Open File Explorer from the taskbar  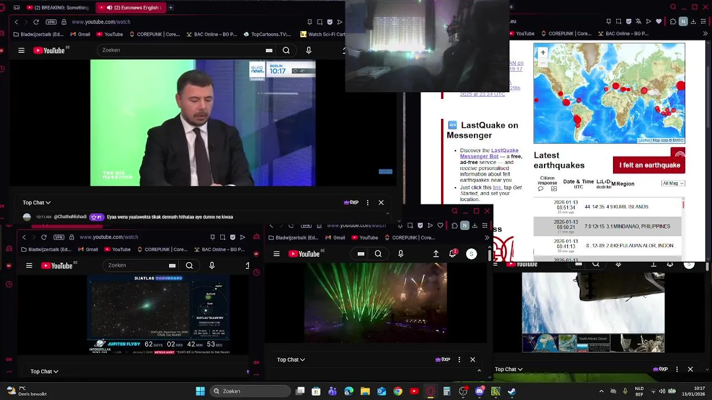pyautogui.click(x=365, y=391)
